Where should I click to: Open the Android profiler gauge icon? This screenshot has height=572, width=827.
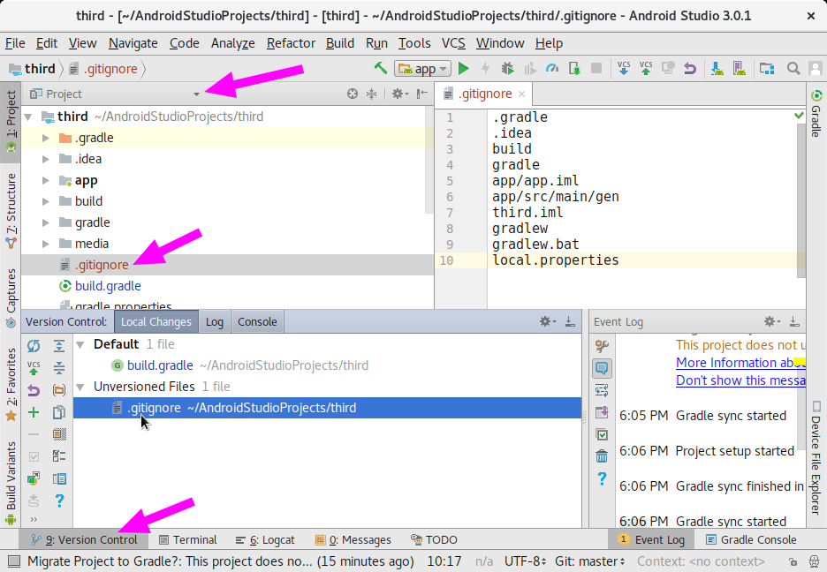(552, 69)
